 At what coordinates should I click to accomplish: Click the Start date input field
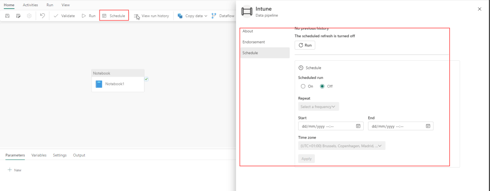coord(325,126)
